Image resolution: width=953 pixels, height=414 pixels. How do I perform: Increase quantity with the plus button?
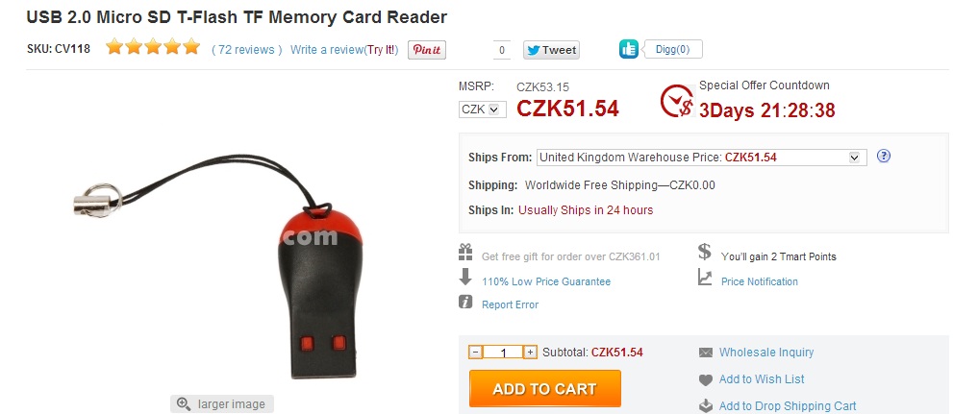click(x=530, y=353)
